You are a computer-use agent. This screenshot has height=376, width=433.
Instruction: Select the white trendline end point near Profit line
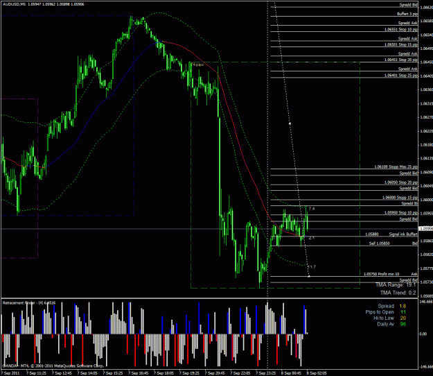[x=309, y=276]
